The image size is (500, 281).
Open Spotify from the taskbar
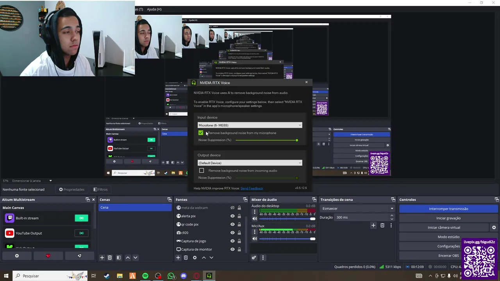click(x=145, y=276)
